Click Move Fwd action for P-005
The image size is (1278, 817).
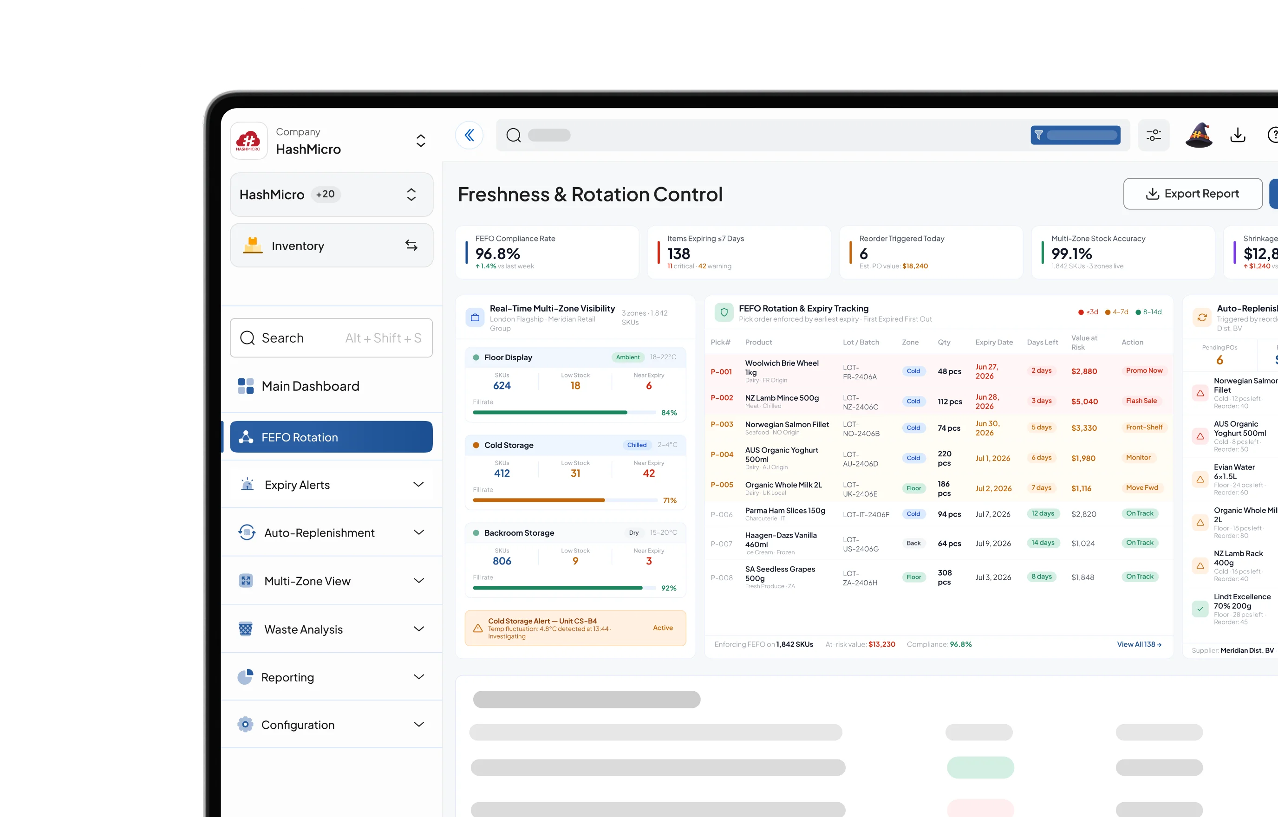pos(1141,487)
